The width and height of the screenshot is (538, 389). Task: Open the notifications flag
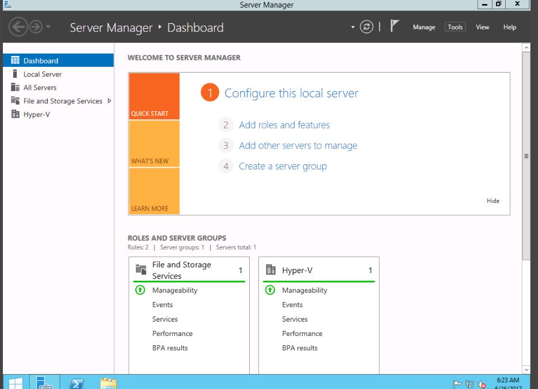click(x=394, y=26)
